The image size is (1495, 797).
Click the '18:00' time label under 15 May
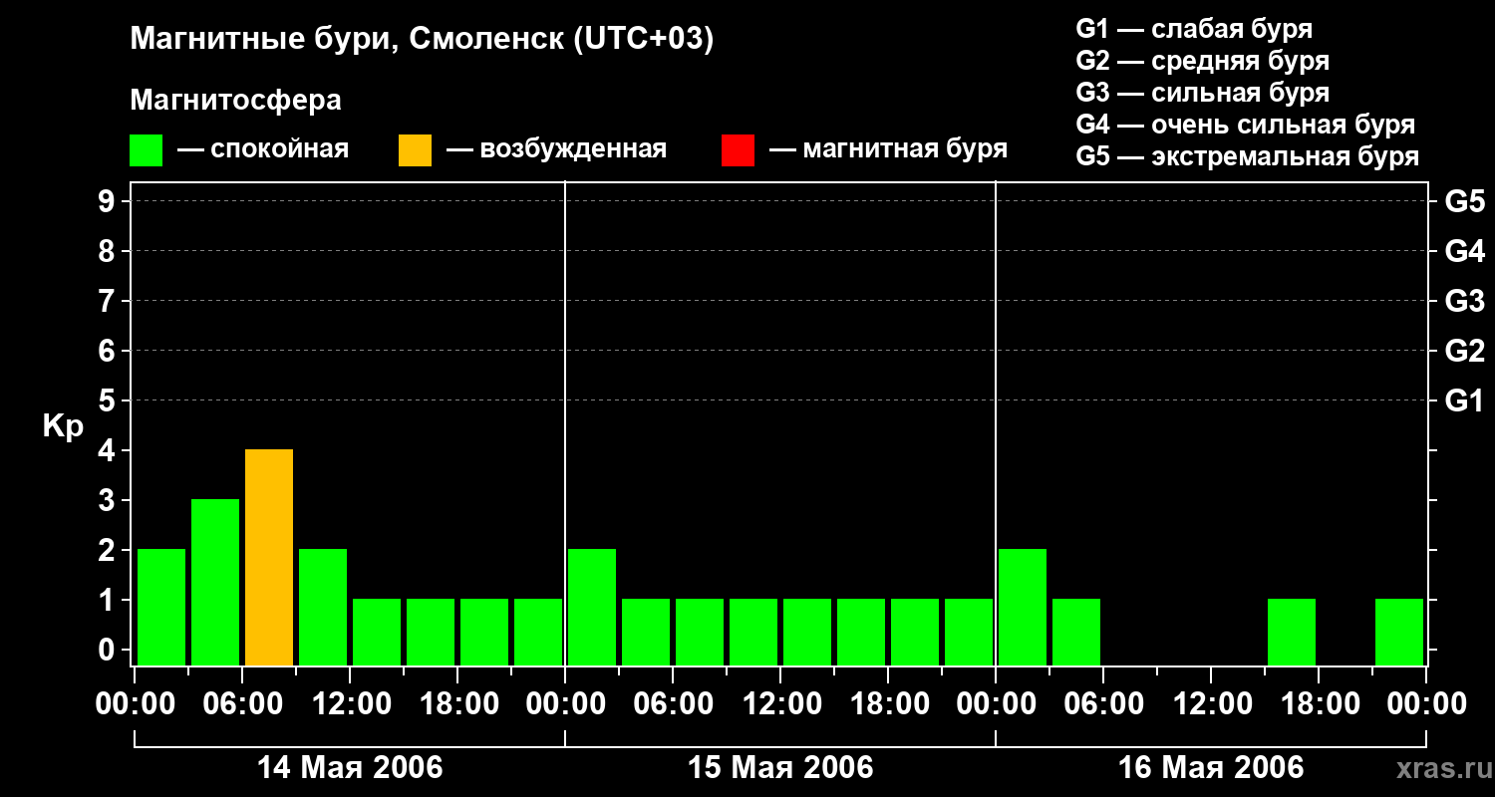coord(888,704)
